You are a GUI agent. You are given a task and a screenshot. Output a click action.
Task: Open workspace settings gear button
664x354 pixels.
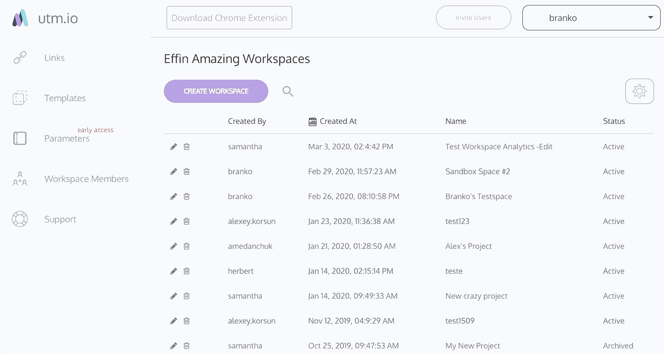point(640,91)
